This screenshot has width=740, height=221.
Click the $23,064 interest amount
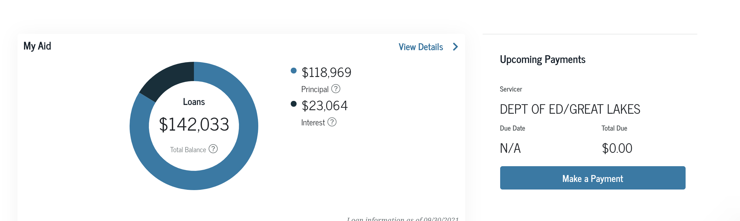(x=325, y=106)
